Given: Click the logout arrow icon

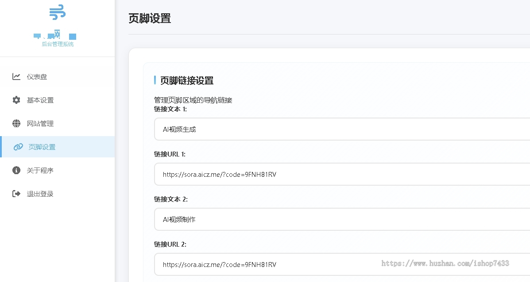Looking at the screenshot, I should point(16,194).
